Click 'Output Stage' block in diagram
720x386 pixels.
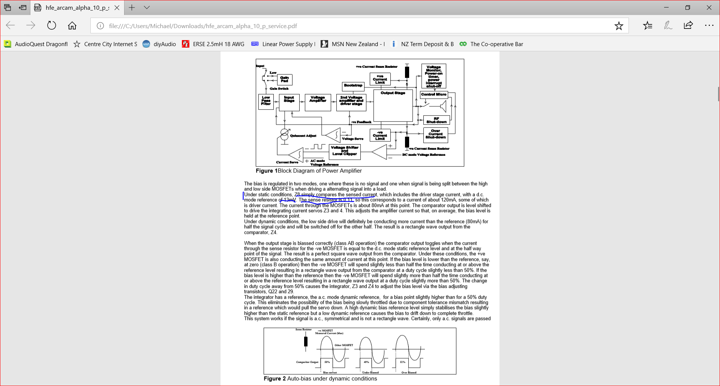pos(393,105)
